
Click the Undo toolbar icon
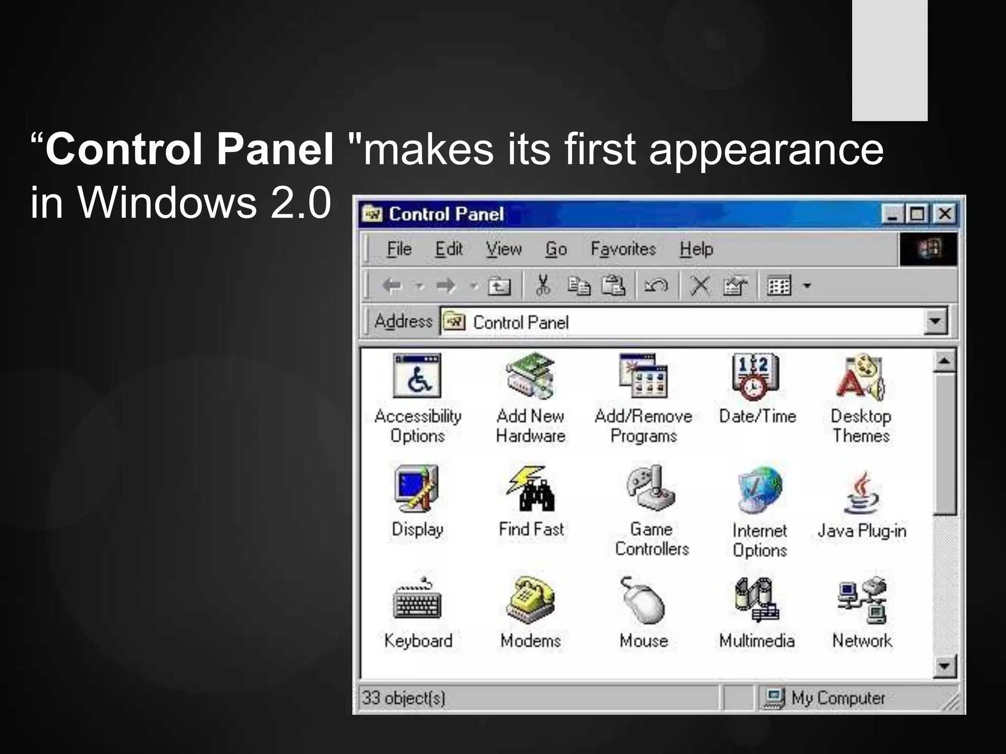[x=656, y=285]
